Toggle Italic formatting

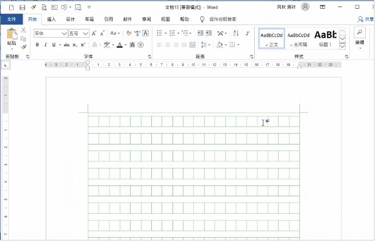45,45
